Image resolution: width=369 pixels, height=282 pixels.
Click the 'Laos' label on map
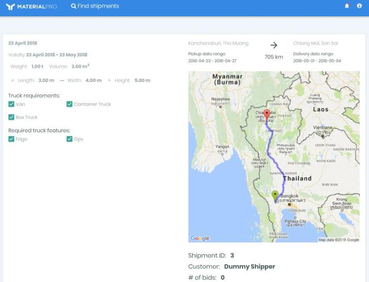321,110
